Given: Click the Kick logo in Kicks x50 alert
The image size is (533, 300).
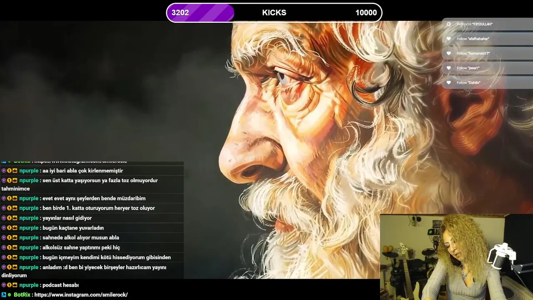Looking at the screenshot, I should coord(448,24).
